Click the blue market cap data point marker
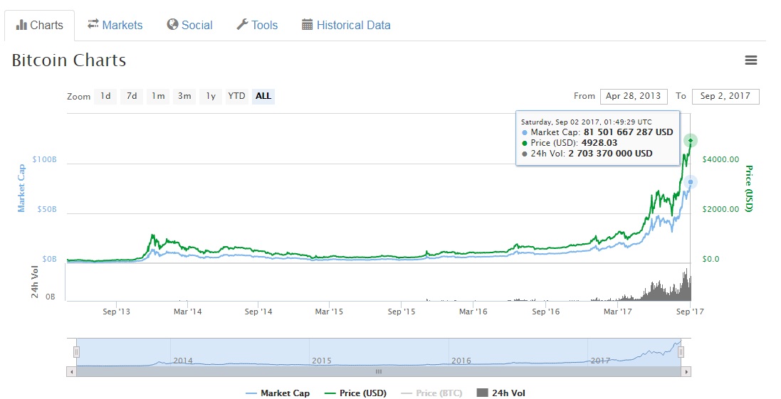The height and width of the screenshot is (399, 781). (690, 182)
